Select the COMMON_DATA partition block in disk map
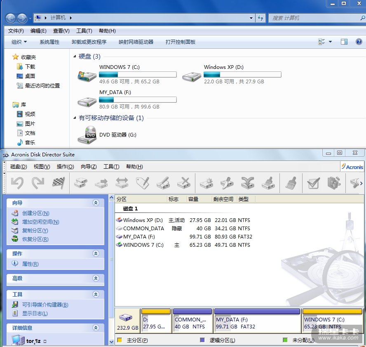Viewport: 366px width, 347px height. (192, 320)
